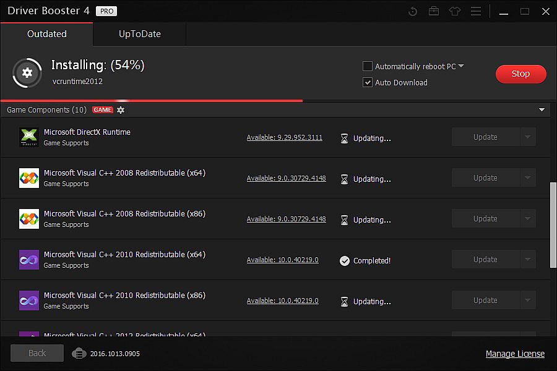The width and height of the screenshot is (557, 371).
Task: Open the Update dropdown arrow for DirectX Runtime
Action: click(x=528, y=137)
